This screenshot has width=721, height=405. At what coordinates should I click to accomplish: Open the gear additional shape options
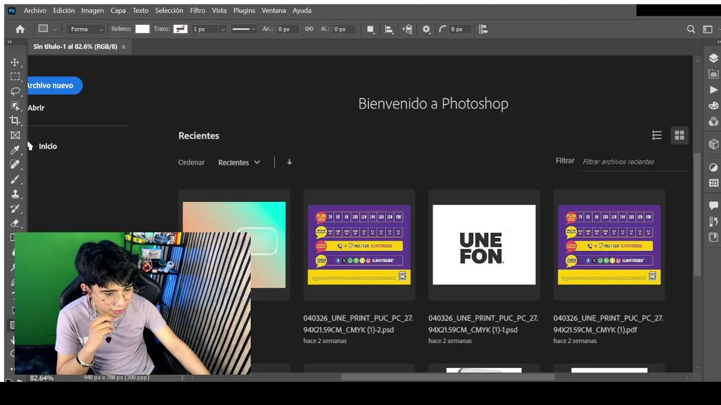426,29
